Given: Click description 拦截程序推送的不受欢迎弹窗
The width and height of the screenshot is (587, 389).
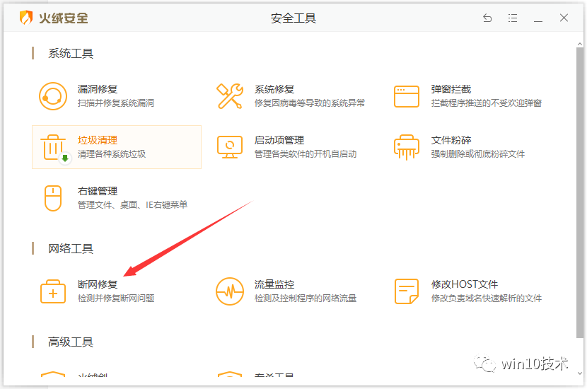Looking at the screenshot, I should [x=487, y=103].
